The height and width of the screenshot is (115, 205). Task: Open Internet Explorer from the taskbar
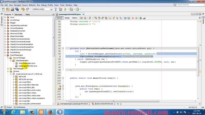(x=13, y=112)
